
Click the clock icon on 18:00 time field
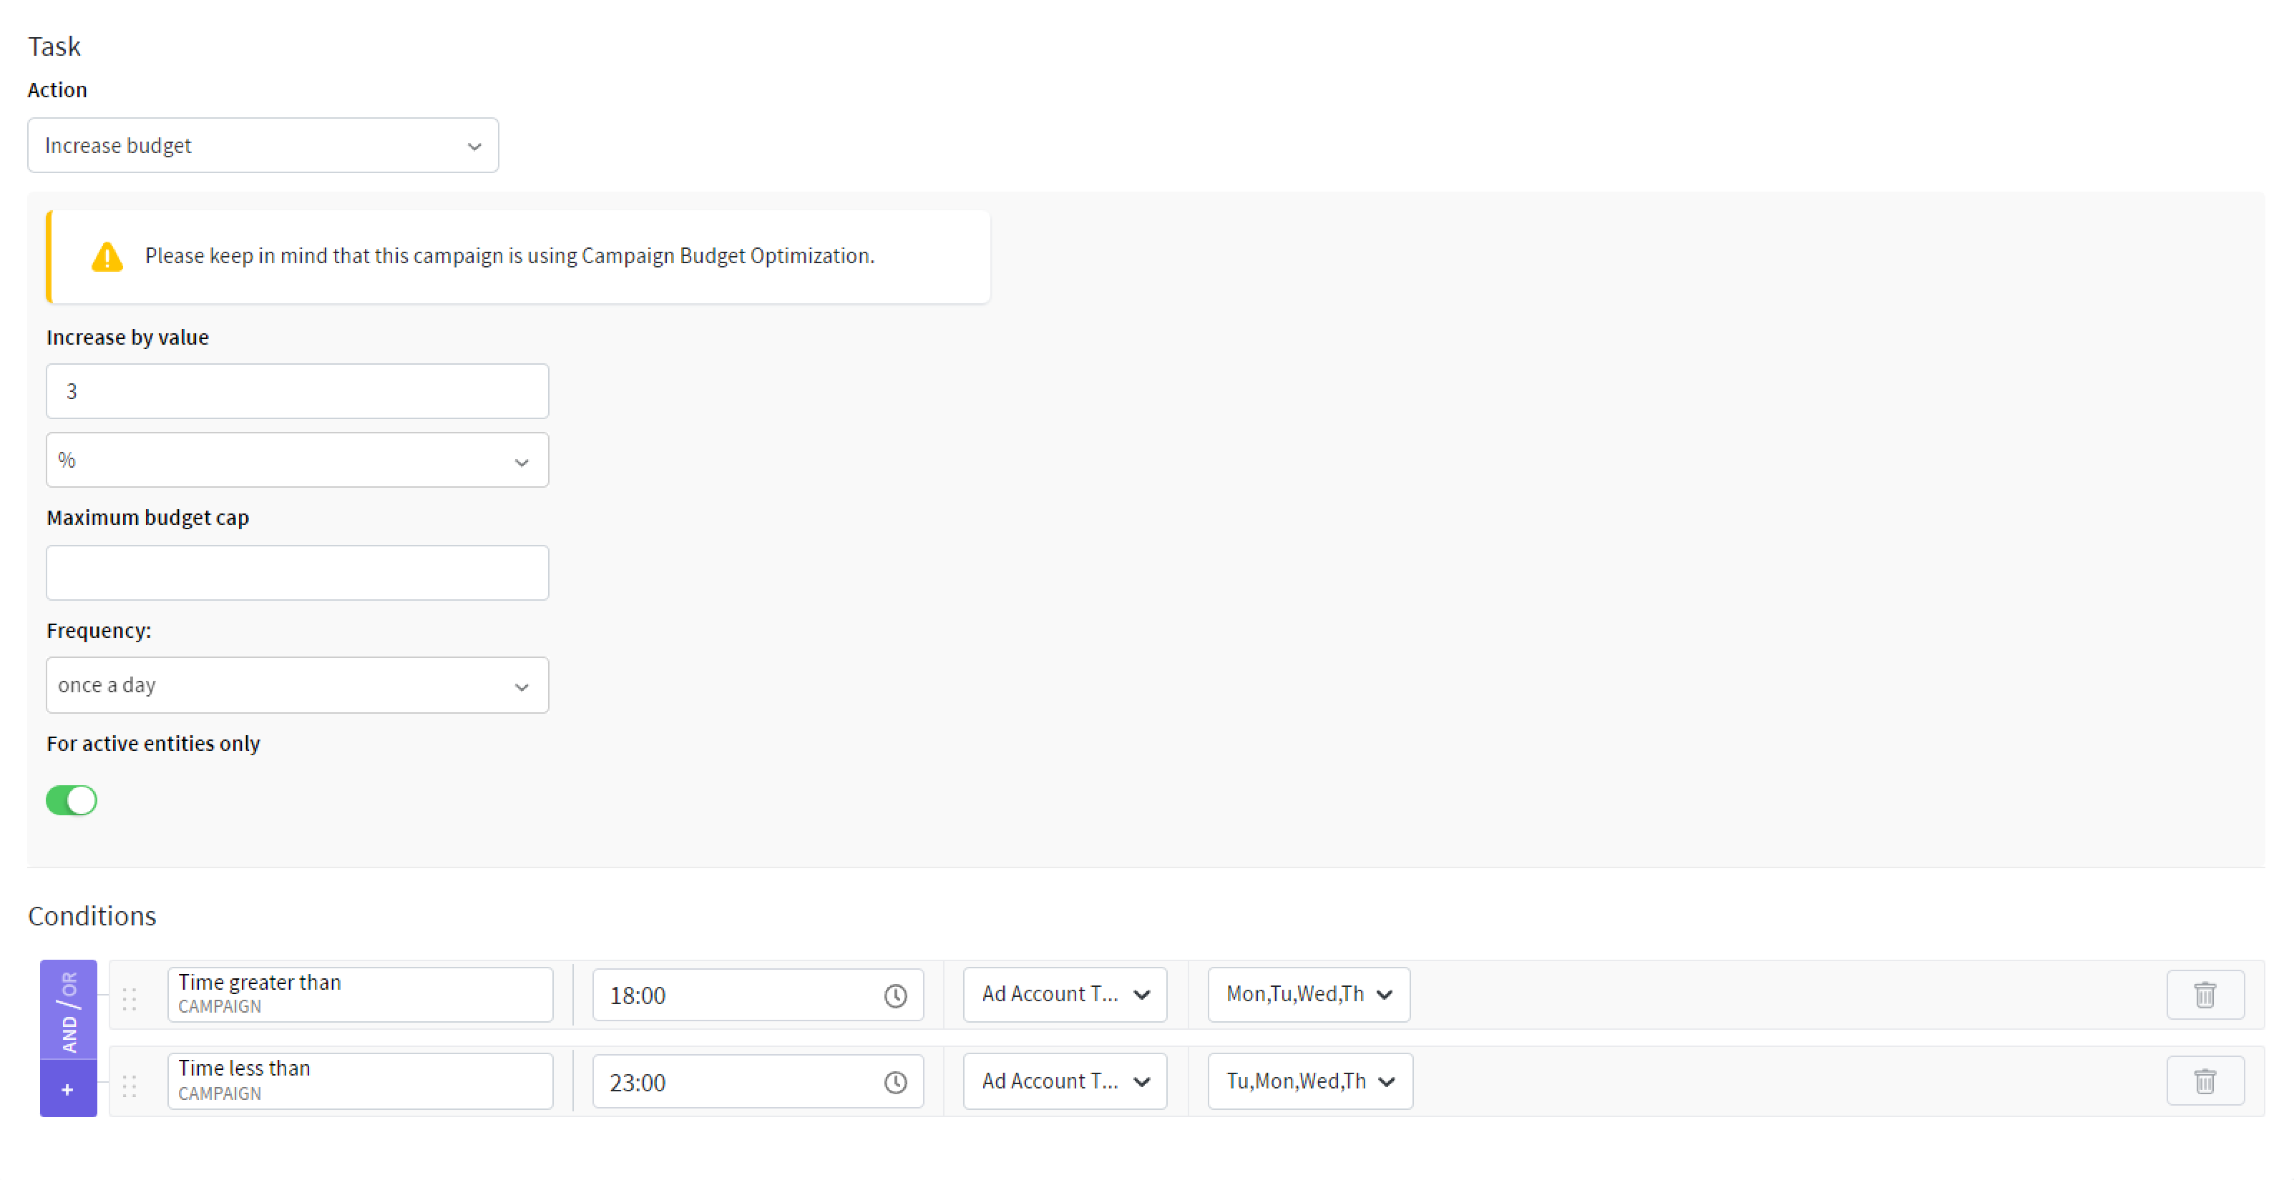point(899,993)
